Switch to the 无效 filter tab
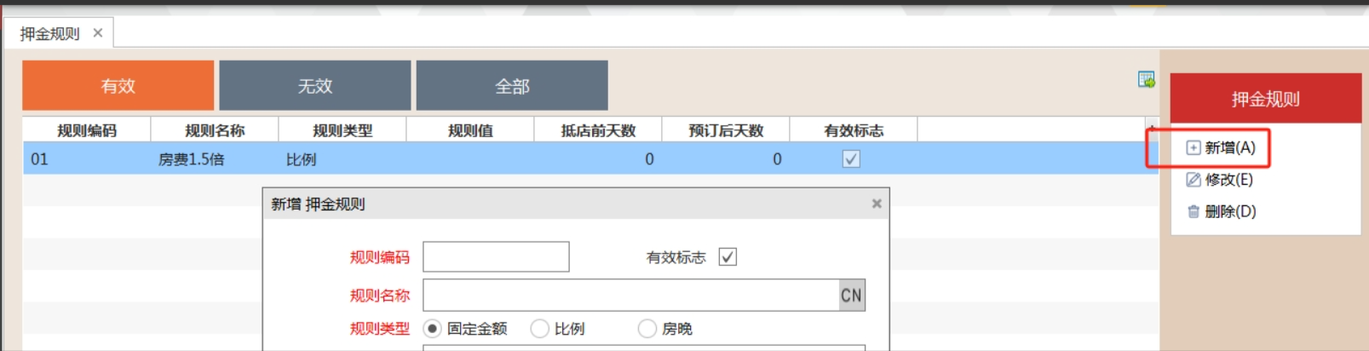Image resolution: width=1369 pixels, height=351 pixels. pos(315,86)
